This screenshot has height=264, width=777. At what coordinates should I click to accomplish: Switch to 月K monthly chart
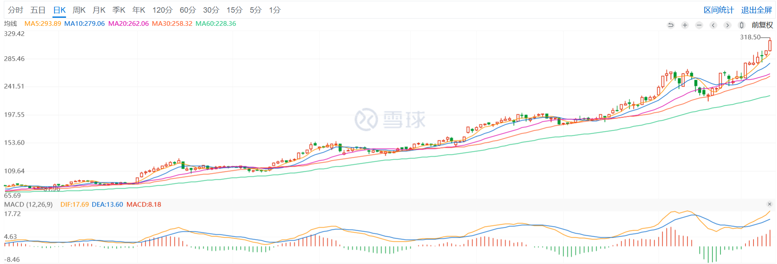(x=99, y=10)
